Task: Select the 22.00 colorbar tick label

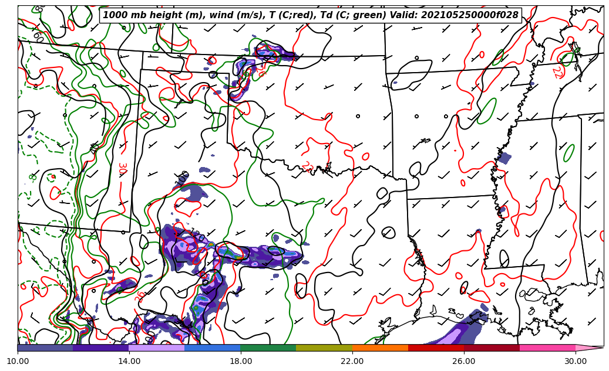Action: click(x=352, y=361)
